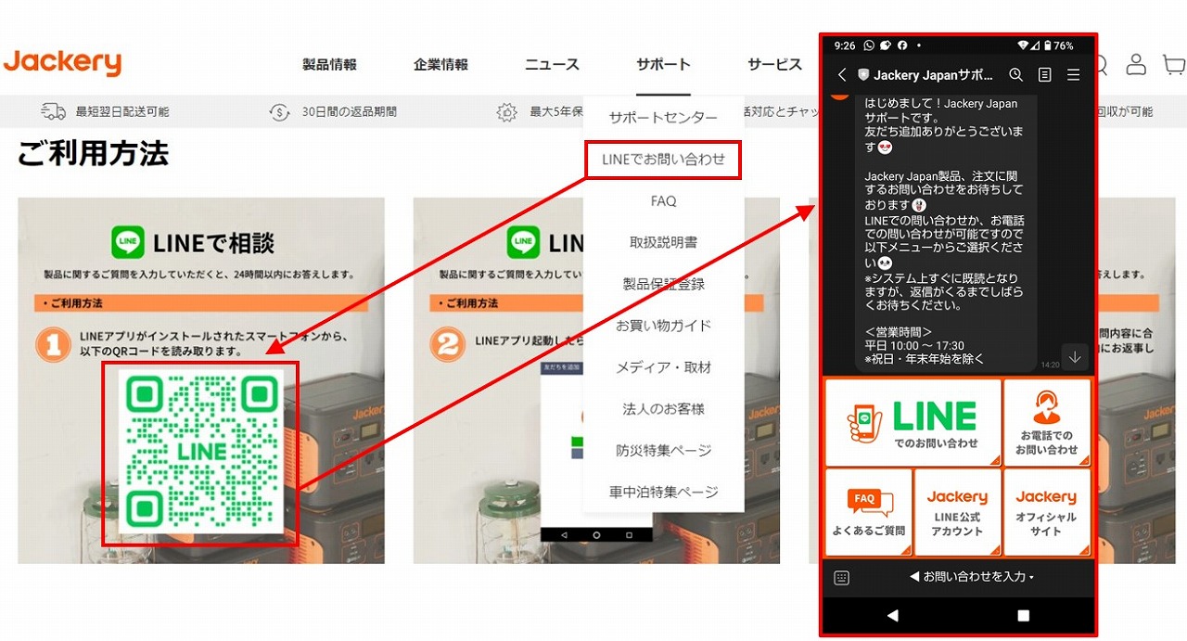
Task: Select 防災特集ページ from support dropdown
Action: 663,451
